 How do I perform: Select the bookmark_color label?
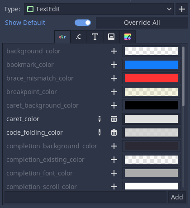tap(30, 65)
